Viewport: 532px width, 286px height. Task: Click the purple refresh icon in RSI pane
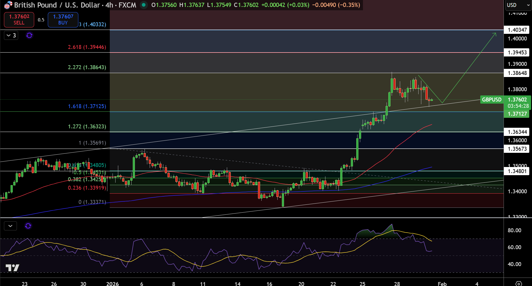point(28,226)
